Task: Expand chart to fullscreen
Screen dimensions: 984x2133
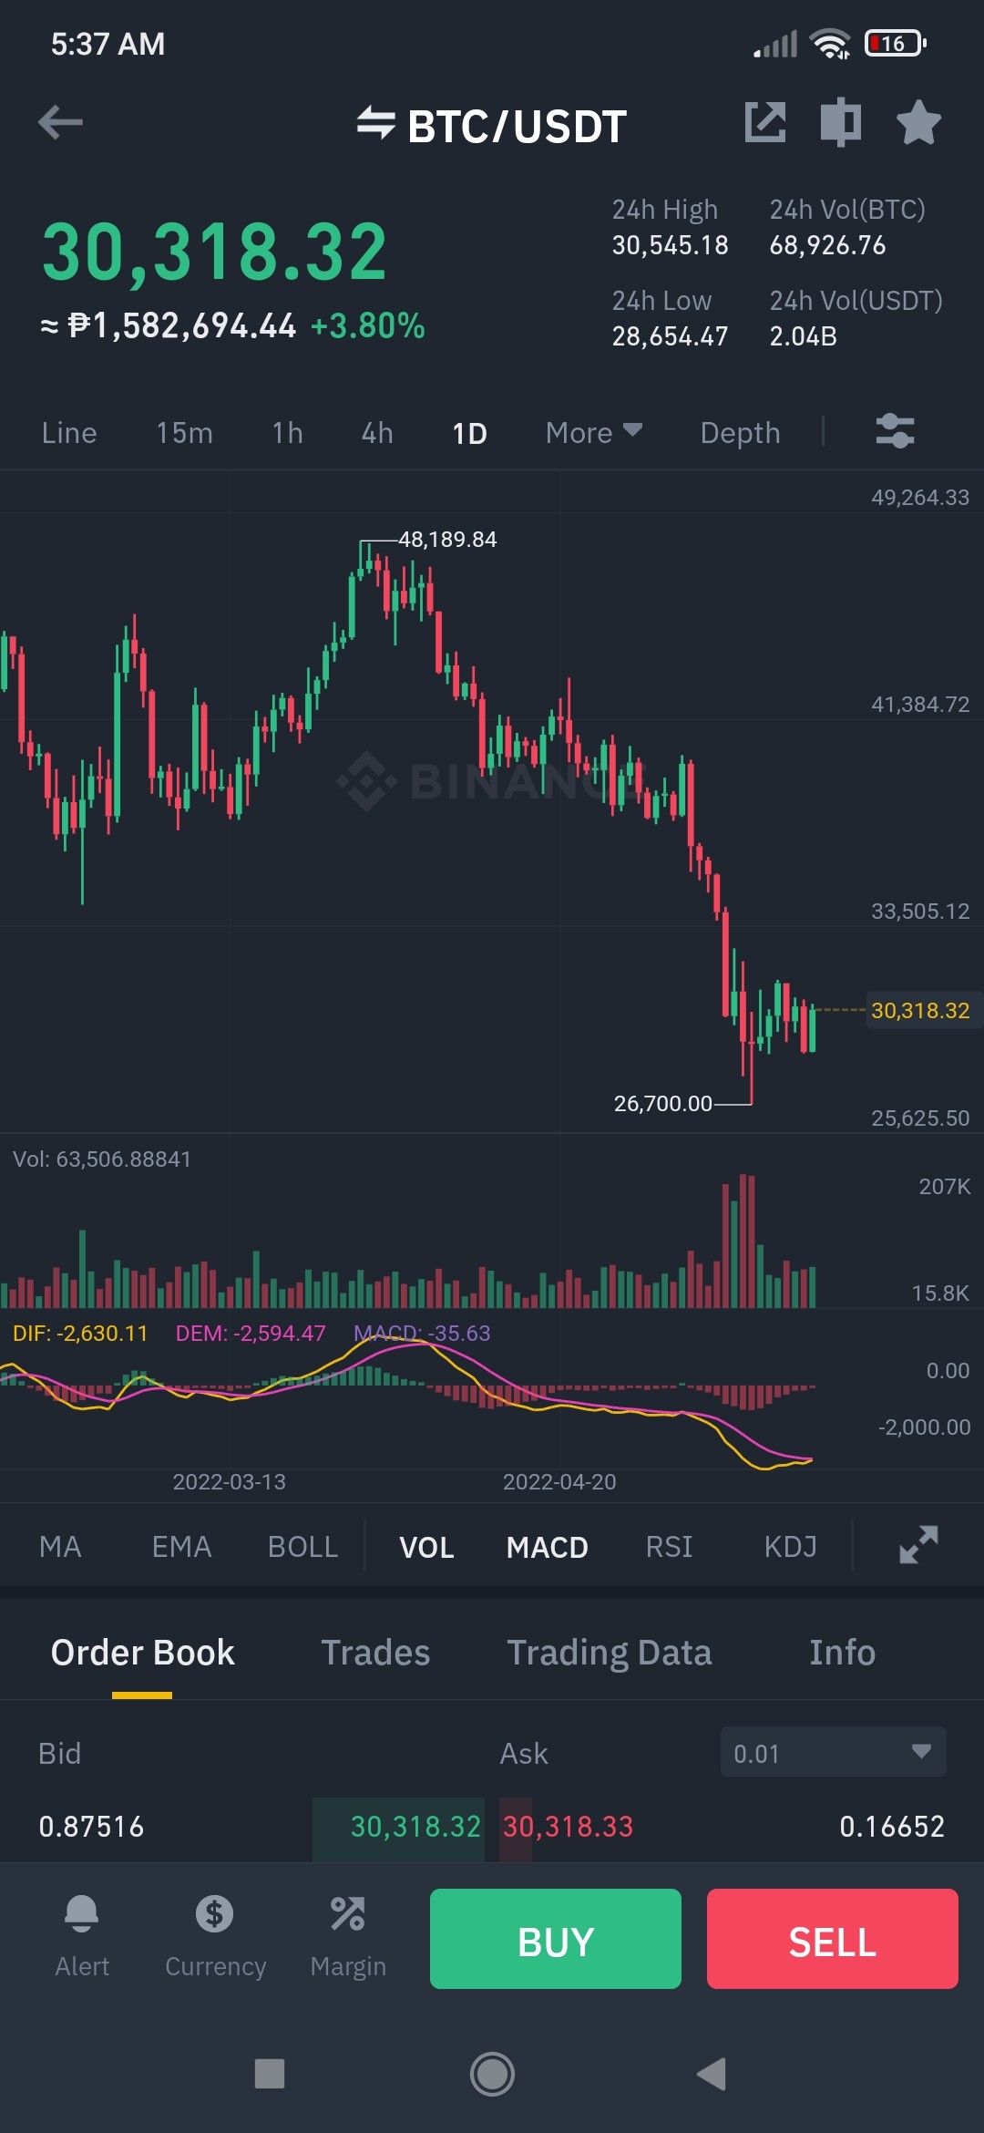Action: (x=918, y=1545)
